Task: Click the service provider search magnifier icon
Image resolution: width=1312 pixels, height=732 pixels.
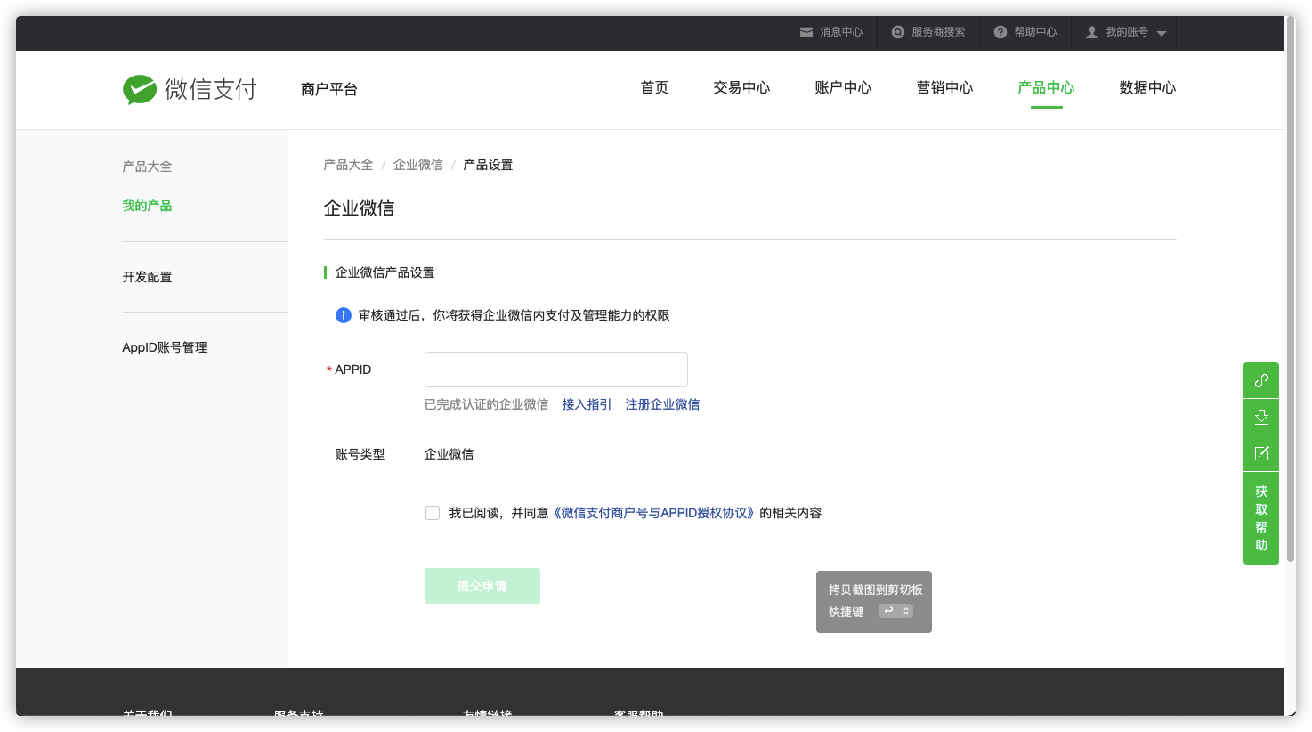Action: (898, 32)
